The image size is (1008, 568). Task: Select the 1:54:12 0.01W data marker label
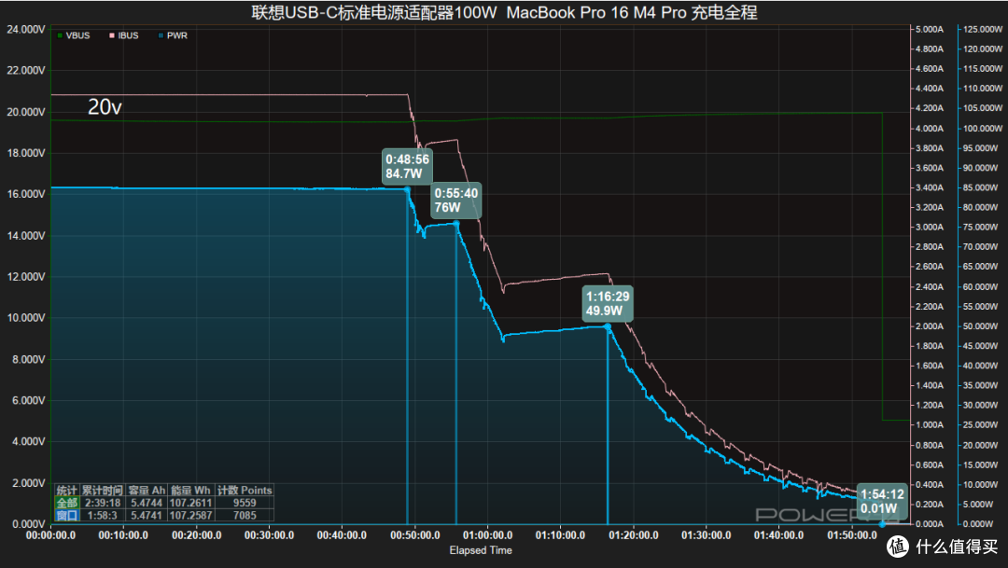pos(882,501)
